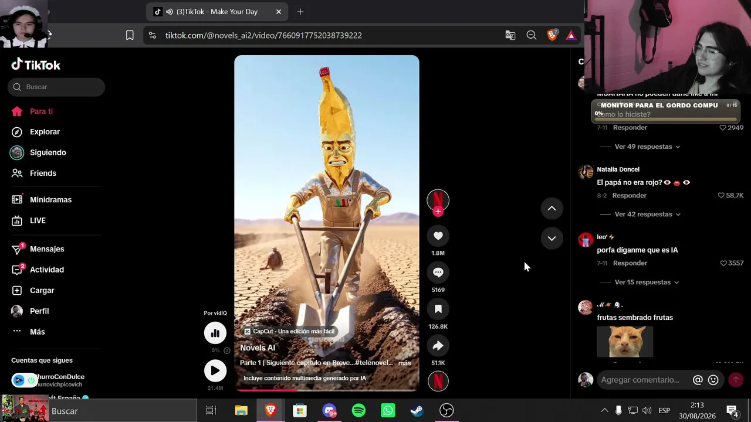751x422 pixels.
Task: Like the comment by Natalia Doncel
Action: pos(721,195)
